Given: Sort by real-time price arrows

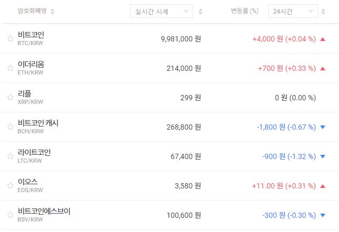Looking at the screenshot, I should click(200, 11).
